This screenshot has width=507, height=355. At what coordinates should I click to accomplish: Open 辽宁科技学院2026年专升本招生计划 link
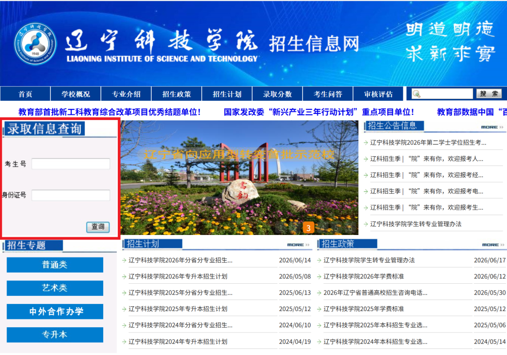coord(178,277)
